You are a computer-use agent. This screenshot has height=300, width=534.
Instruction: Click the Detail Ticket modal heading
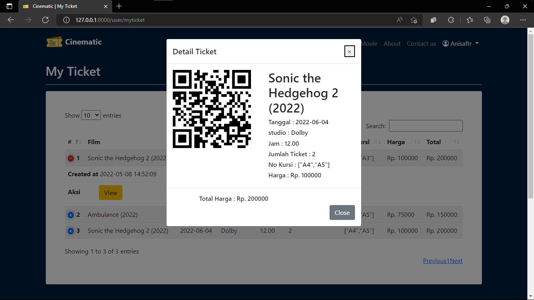tap(195, 52)
